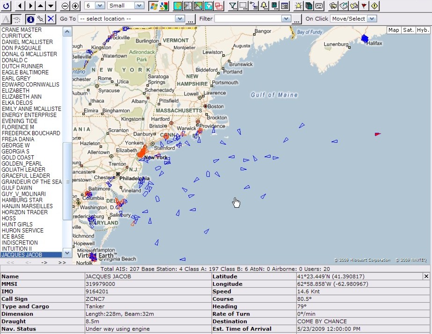The width and height of the screenshot is (432, 334).
Task: Toggle the vessel name labels A button
Action: point(6,19)
